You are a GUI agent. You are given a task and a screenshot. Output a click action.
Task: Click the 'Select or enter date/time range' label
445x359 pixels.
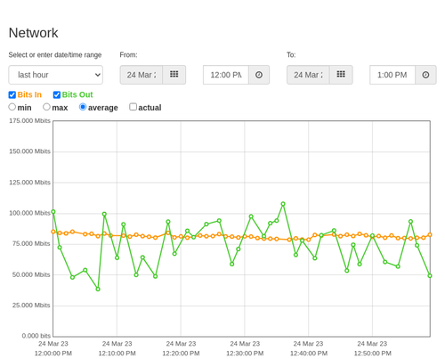click(x=55, y=55)
